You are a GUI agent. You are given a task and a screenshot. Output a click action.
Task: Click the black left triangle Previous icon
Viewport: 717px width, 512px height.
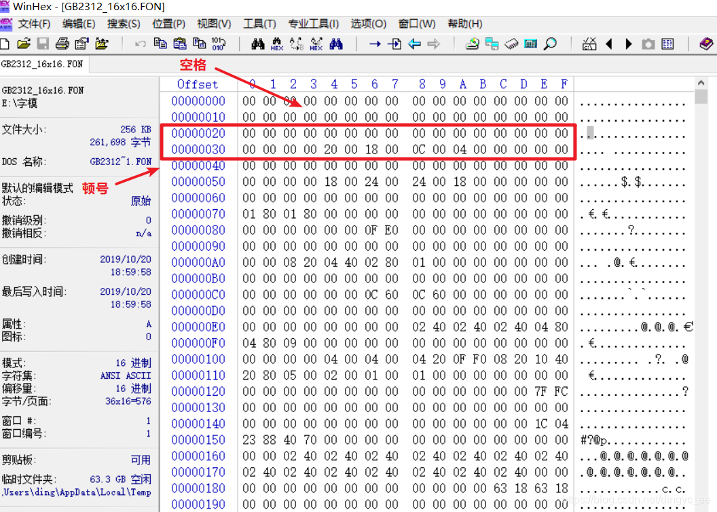click(609, 44)
